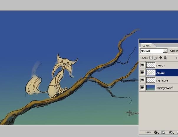Open the Normal blend mode dropdown

click(x=151, y=51)
